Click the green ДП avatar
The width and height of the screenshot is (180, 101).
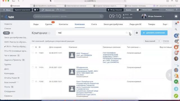point(176,82)
